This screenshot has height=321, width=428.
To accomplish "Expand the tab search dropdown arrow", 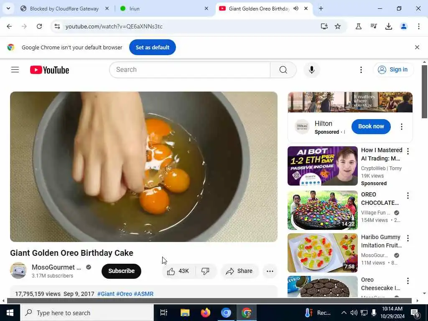I will pos(8,8).
